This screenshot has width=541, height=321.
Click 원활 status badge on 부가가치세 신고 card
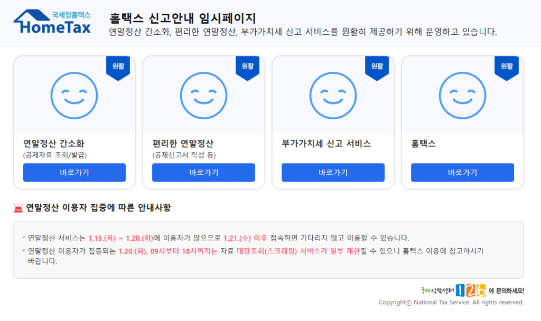point(377,67)
